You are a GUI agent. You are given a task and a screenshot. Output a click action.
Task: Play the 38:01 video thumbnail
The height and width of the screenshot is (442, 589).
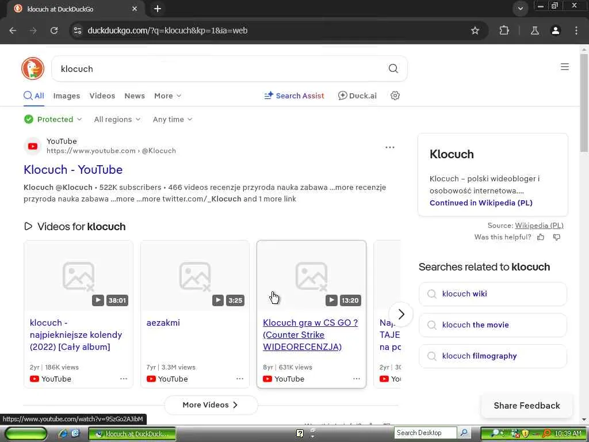(78, 276)
